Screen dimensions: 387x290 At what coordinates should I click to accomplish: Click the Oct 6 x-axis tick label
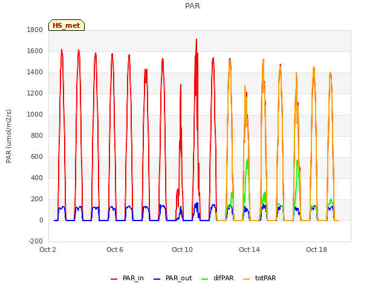tap(115, 250)
